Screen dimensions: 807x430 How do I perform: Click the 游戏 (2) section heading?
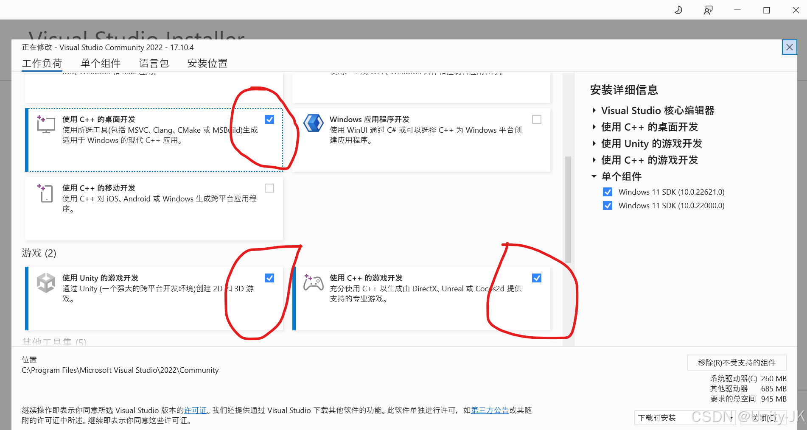click(39, 253)
